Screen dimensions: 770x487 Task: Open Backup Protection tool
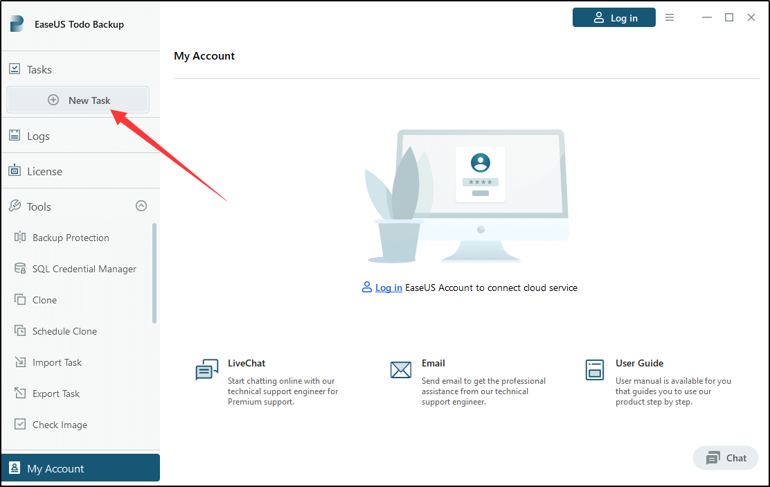71,238
